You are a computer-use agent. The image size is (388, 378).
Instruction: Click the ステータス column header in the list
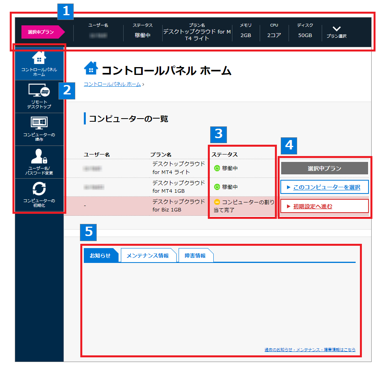tap(225, 154)
